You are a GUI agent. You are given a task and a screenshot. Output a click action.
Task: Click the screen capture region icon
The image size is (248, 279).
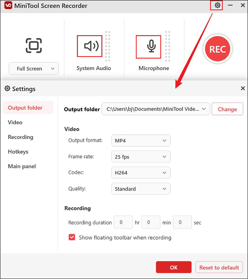point(34,46)
